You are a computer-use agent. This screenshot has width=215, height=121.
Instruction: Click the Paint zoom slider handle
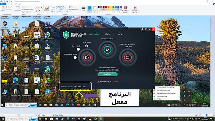pyautogui.click(x=207, y=115)
